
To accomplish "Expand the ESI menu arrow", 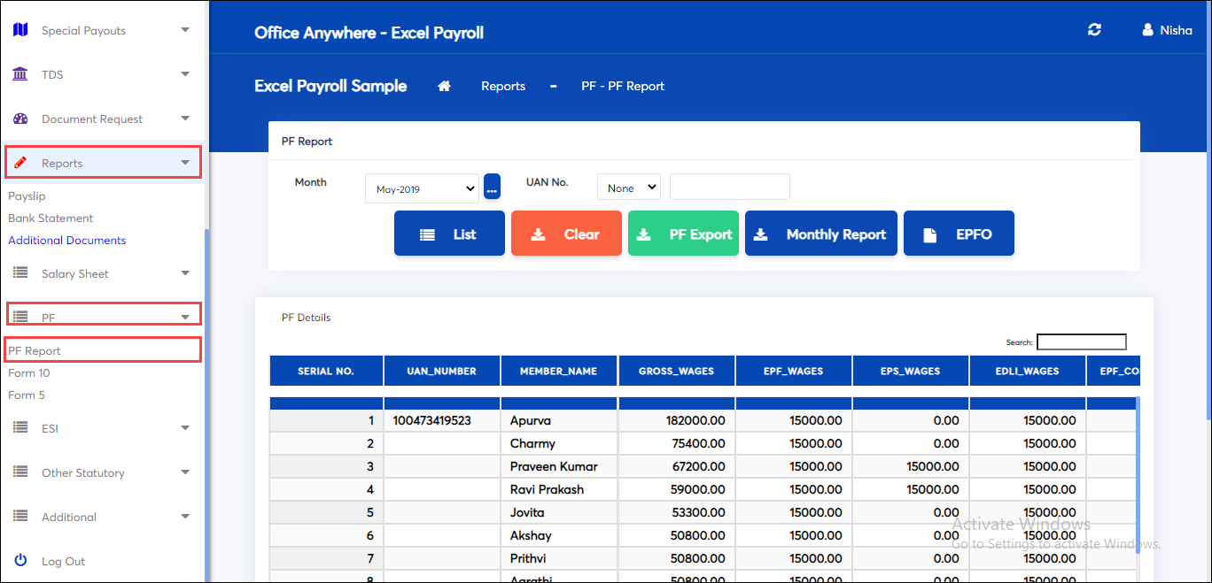I will (x=185, y=428).
